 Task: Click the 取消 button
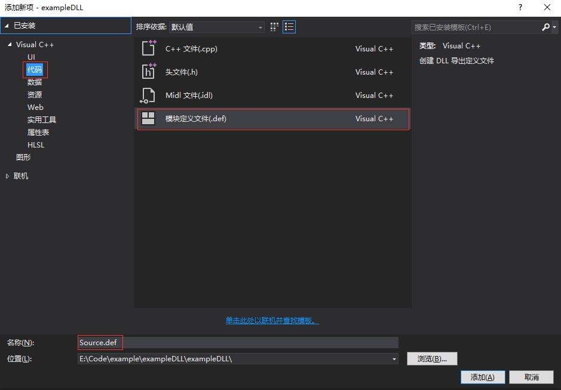(531, 377)
